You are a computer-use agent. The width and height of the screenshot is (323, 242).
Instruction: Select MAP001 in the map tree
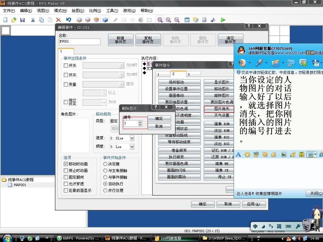coord(20,185)
